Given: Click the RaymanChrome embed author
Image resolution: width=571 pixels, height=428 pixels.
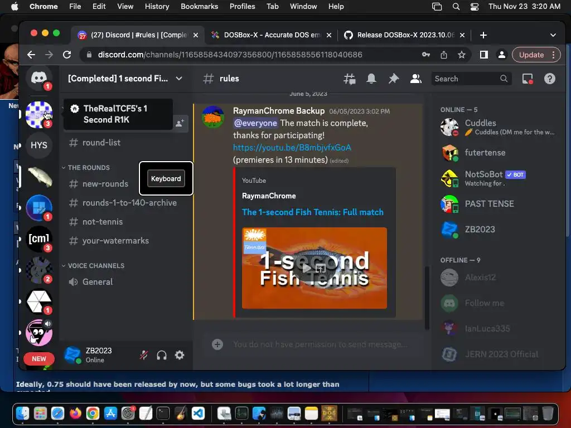Looking at the screenshot, I should [x=269, y=196].
